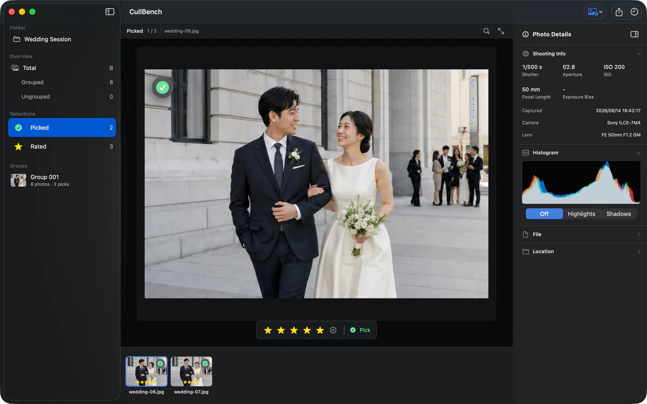
Task: Select Highlights clipping option
Action: click(x=581, y=214)
